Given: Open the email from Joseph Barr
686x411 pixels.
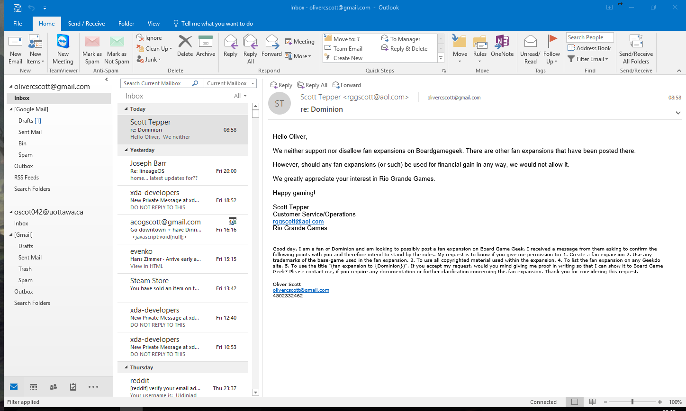Looking at the screenshot, I should pos(183,171).
